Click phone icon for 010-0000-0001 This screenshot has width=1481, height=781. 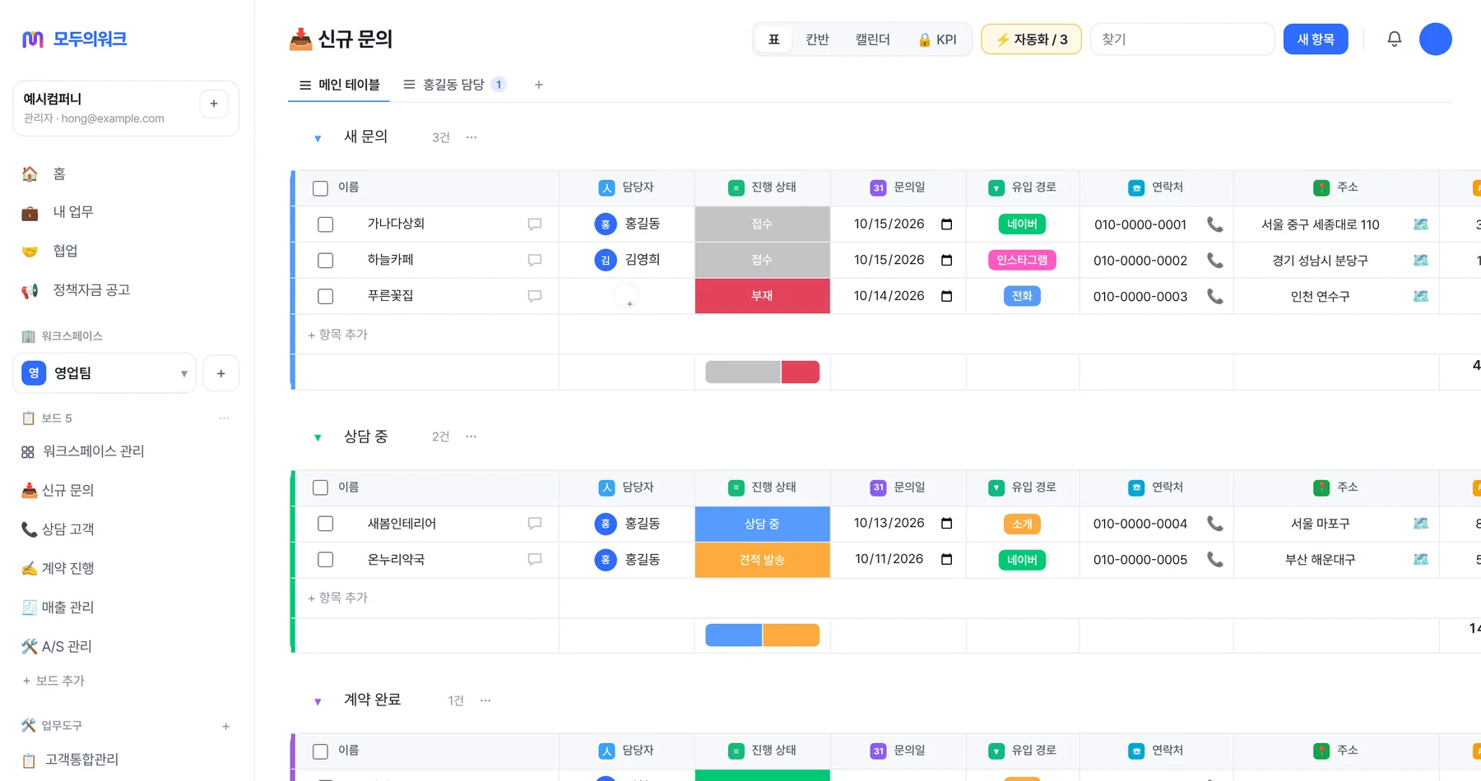(x=1214, y=224)
